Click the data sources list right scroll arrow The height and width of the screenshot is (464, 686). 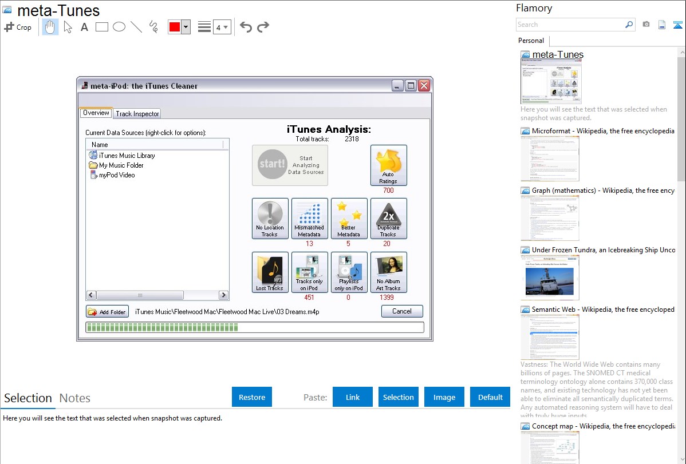[x=223, y=295]
